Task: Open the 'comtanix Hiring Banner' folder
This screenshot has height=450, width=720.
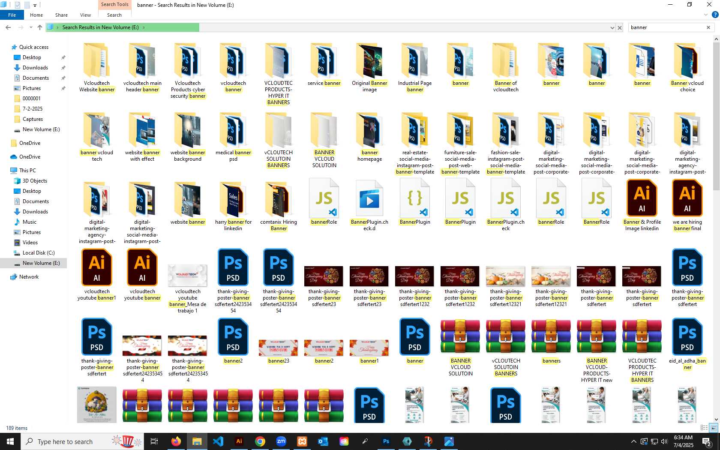Action: (279, 207)
